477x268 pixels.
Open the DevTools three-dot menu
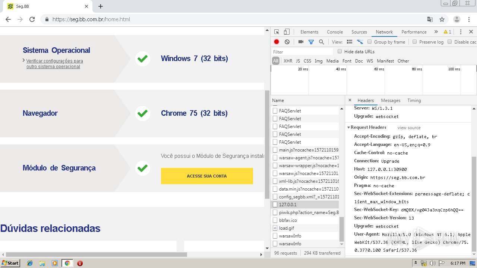[x=461, y=32]
